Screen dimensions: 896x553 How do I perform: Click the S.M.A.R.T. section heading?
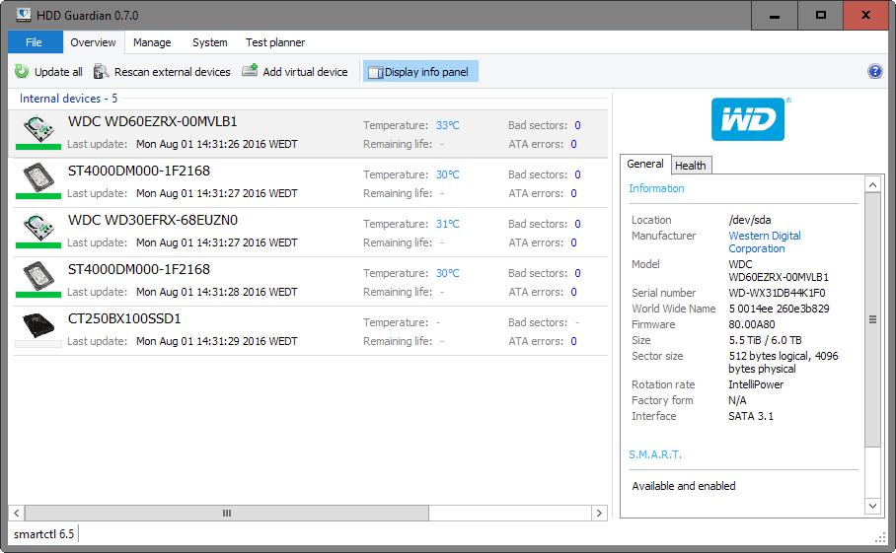[655, 454]
